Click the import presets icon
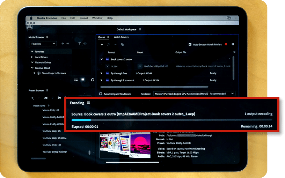 point(59,98)
